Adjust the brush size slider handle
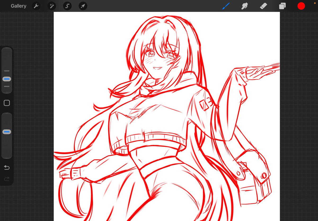The width and height of the screenshot is (318, 221). pos(7,79)
